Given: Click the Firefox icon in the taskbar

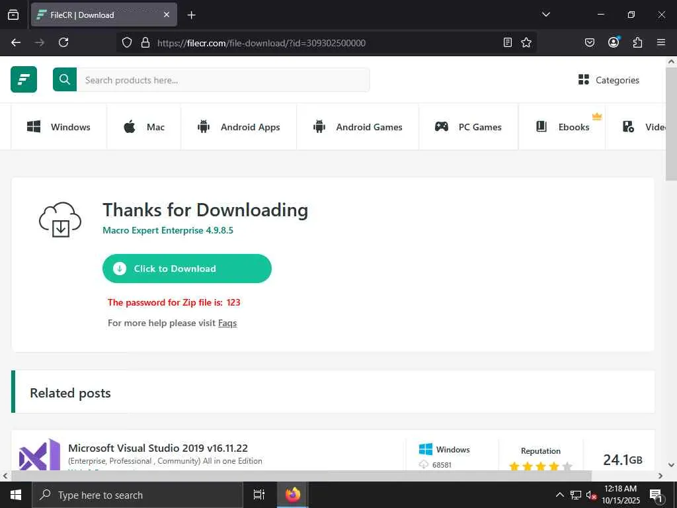Looking at the screenshot, I should 292,495.
